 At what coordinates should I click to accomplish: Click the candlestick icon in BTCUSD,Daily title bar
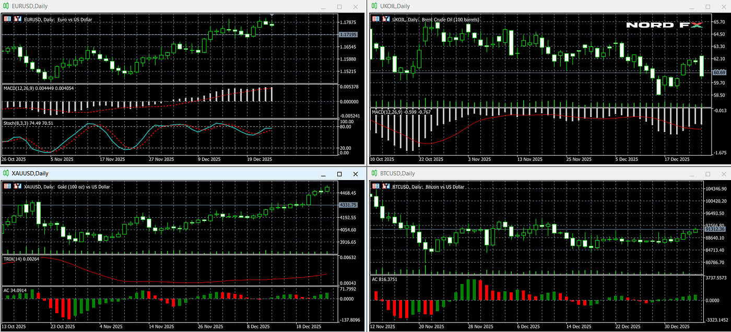[374, 173]
